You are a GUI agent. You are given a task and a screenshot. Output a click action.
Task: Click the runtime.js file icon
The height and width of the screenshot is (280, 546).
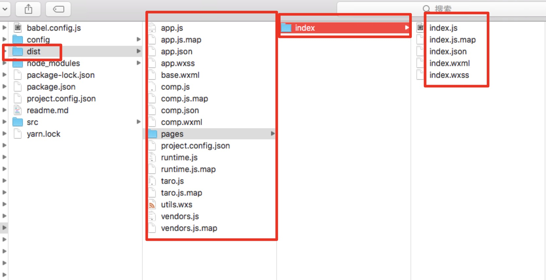coord(152,157)
